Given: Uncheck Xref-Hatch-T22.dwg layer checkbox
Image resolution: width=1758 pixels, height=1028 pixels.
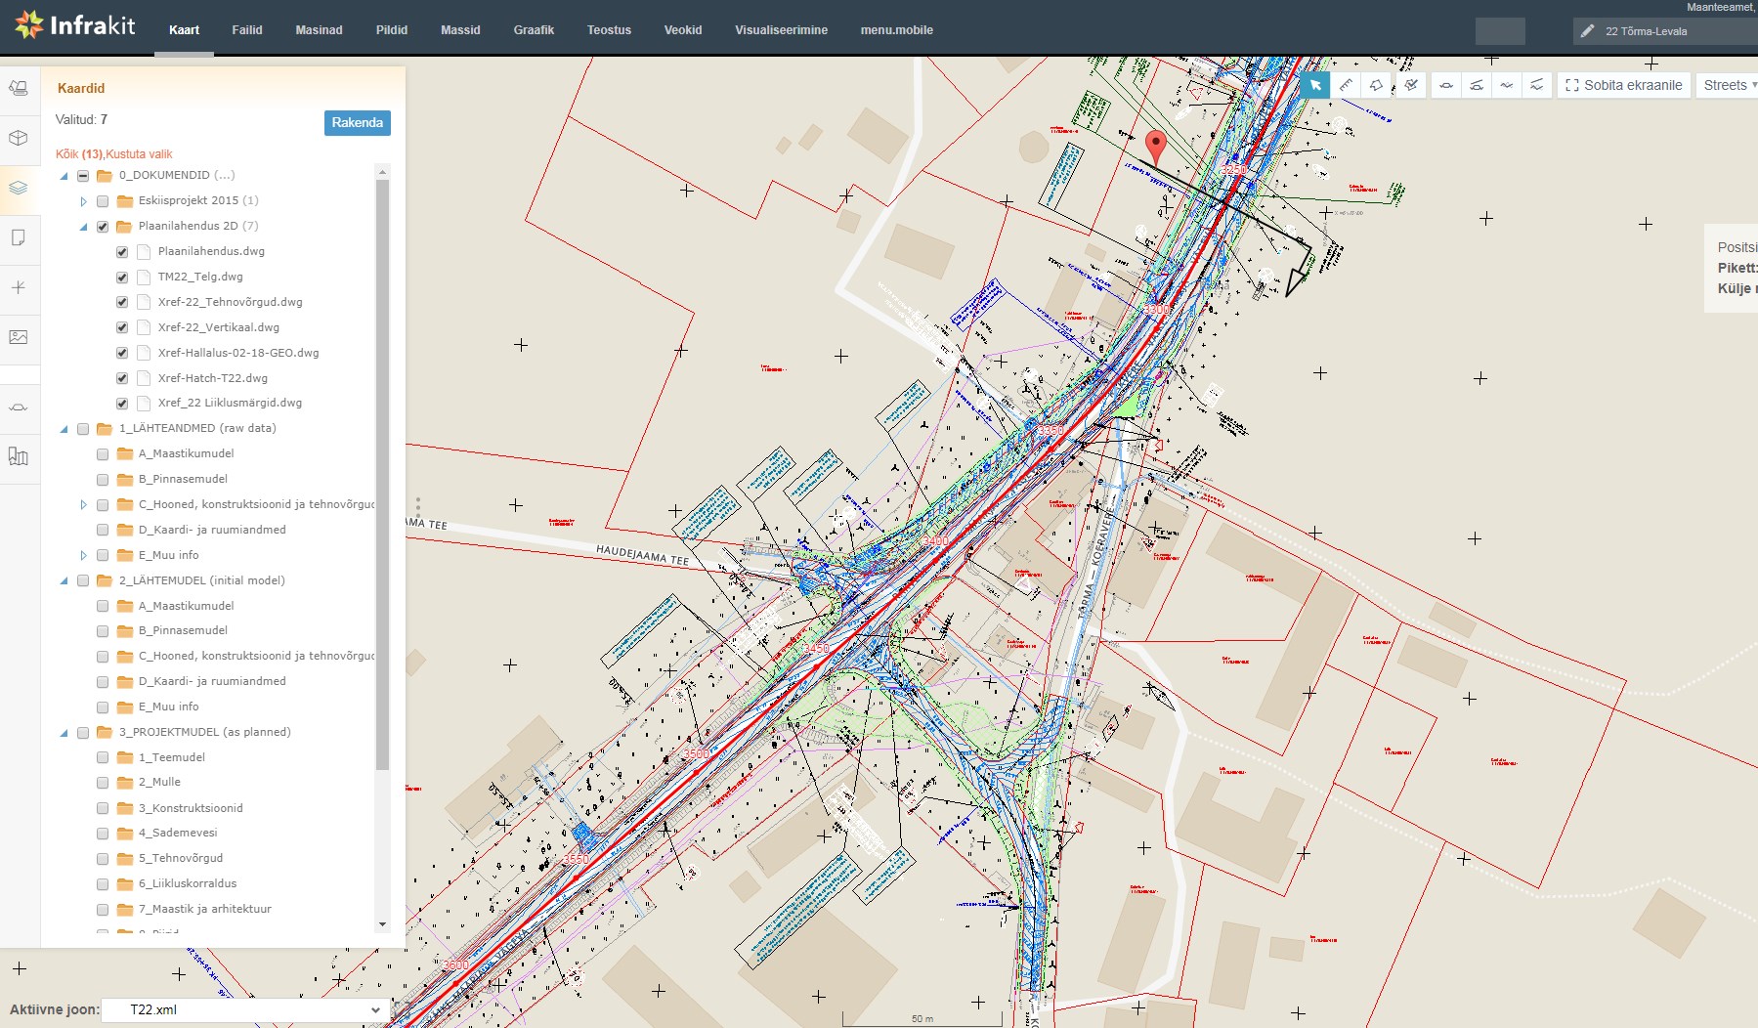Looking at the screenshot, I should tap(122, 378).
